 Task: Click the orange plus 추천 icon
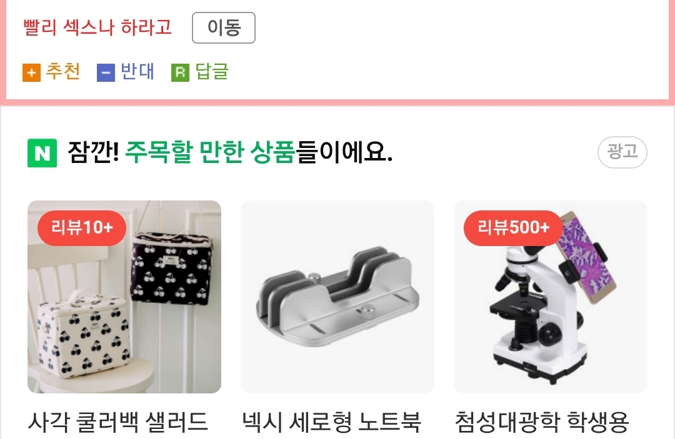(x=31, y=72)
